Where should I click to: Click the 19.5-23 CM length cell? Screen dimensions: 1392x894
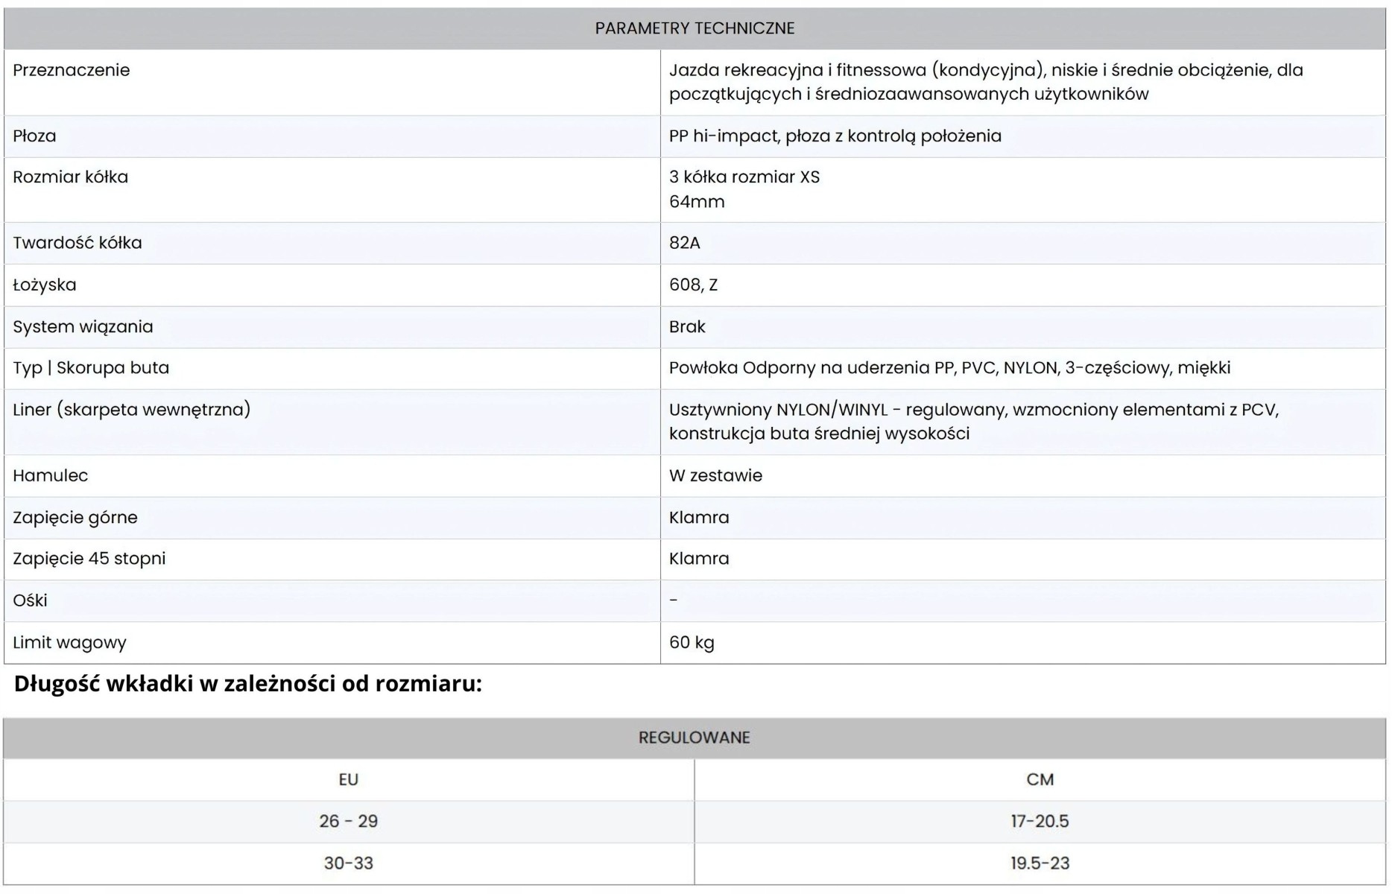[1040, 863]
